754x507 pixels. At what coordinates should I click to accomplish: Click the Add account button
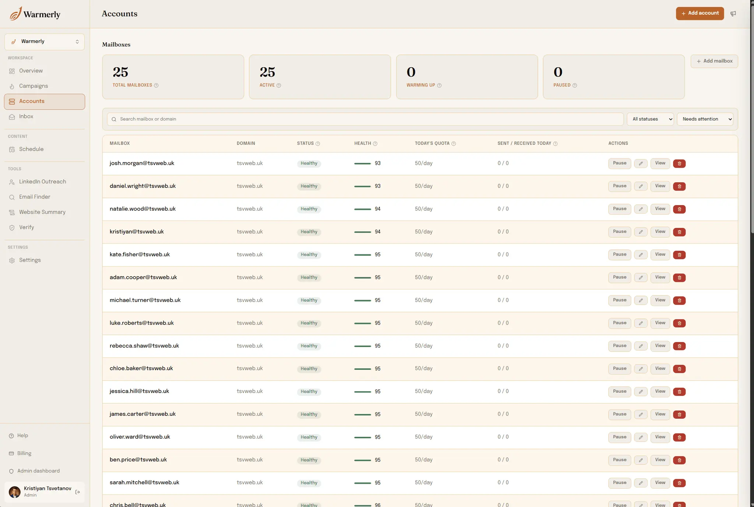pos(700,13)
